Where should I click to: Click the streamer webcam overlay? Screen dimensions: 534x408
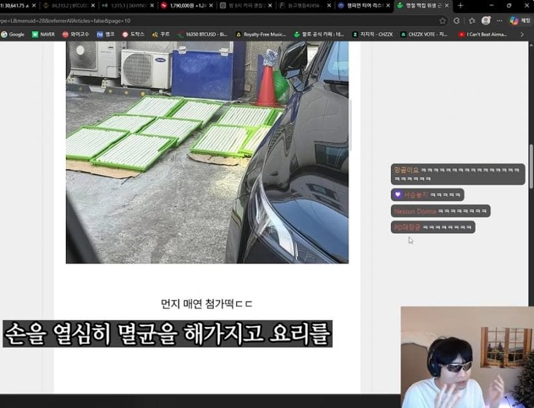coord(467,357)
